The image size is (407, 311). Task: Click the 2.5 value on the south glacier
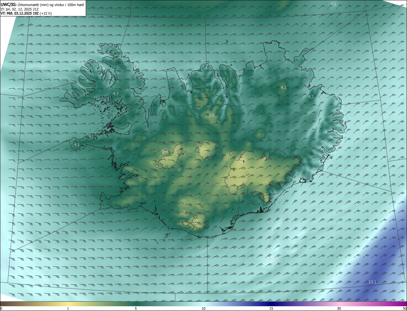[195, 220]
